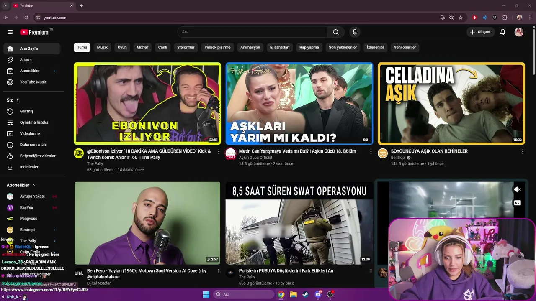Image resolution: width=536 pixels, height=301 pixels.
Task: Open Avrupa Yakası channel subscription
Action: (x=32, y=196)
